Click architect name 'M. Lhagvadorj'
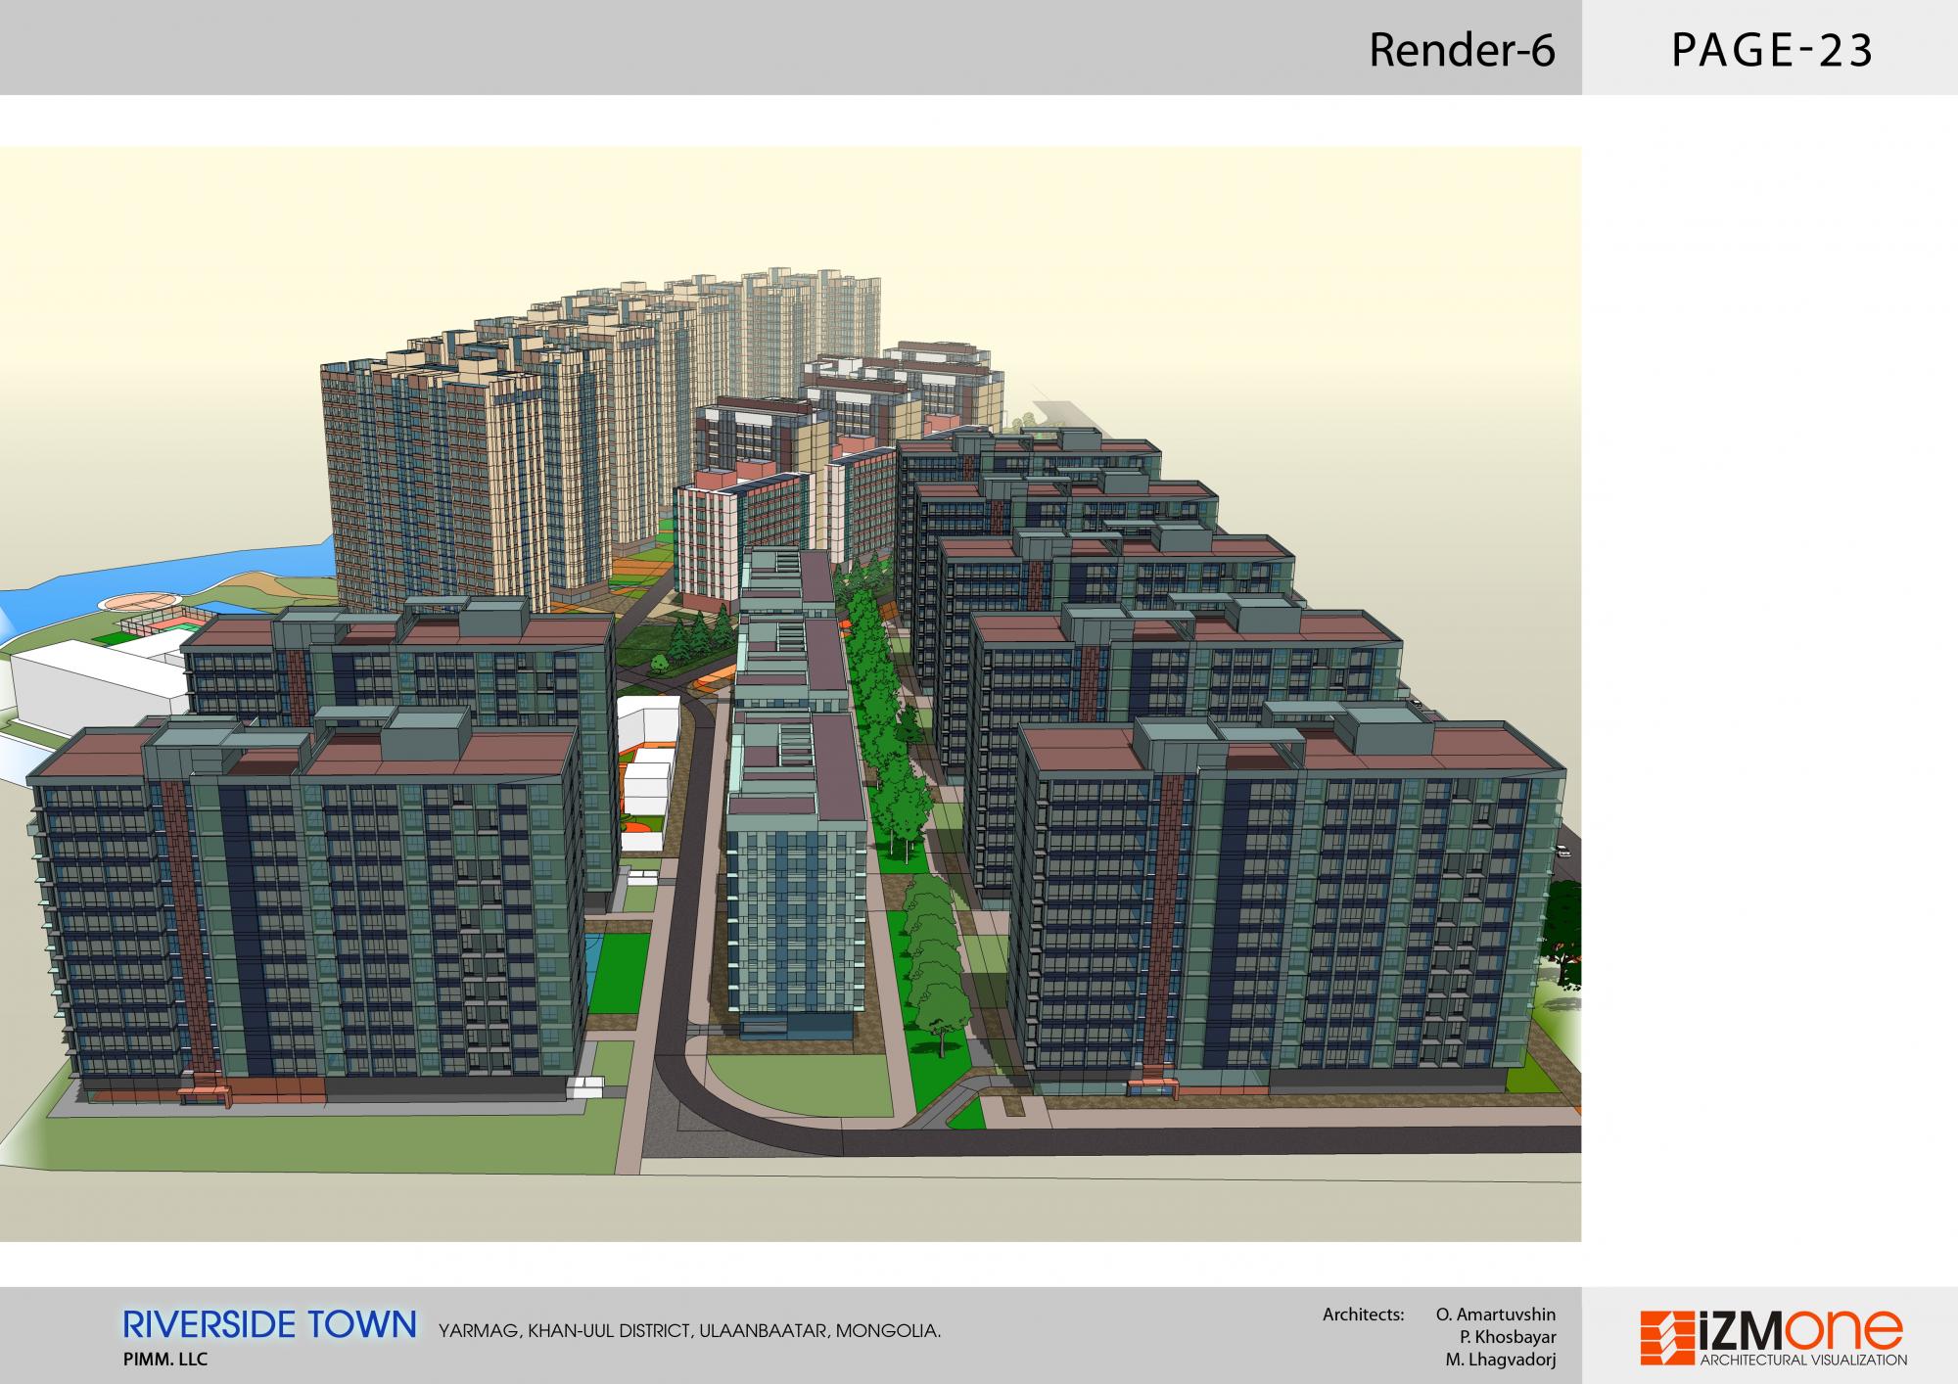This screenshot has width=1958, height=1384. tap(1500, 1360)
